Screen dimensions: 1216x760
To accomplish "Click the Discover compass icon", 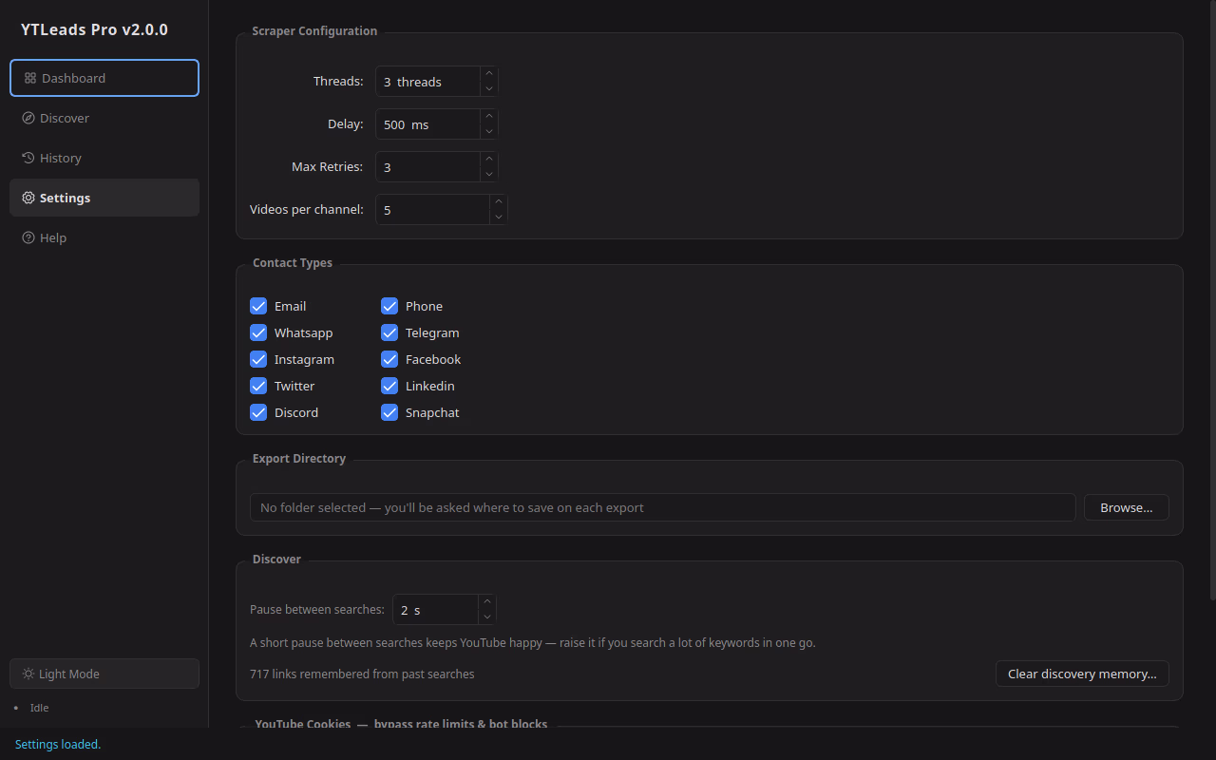I will click(x=28, y=118).
